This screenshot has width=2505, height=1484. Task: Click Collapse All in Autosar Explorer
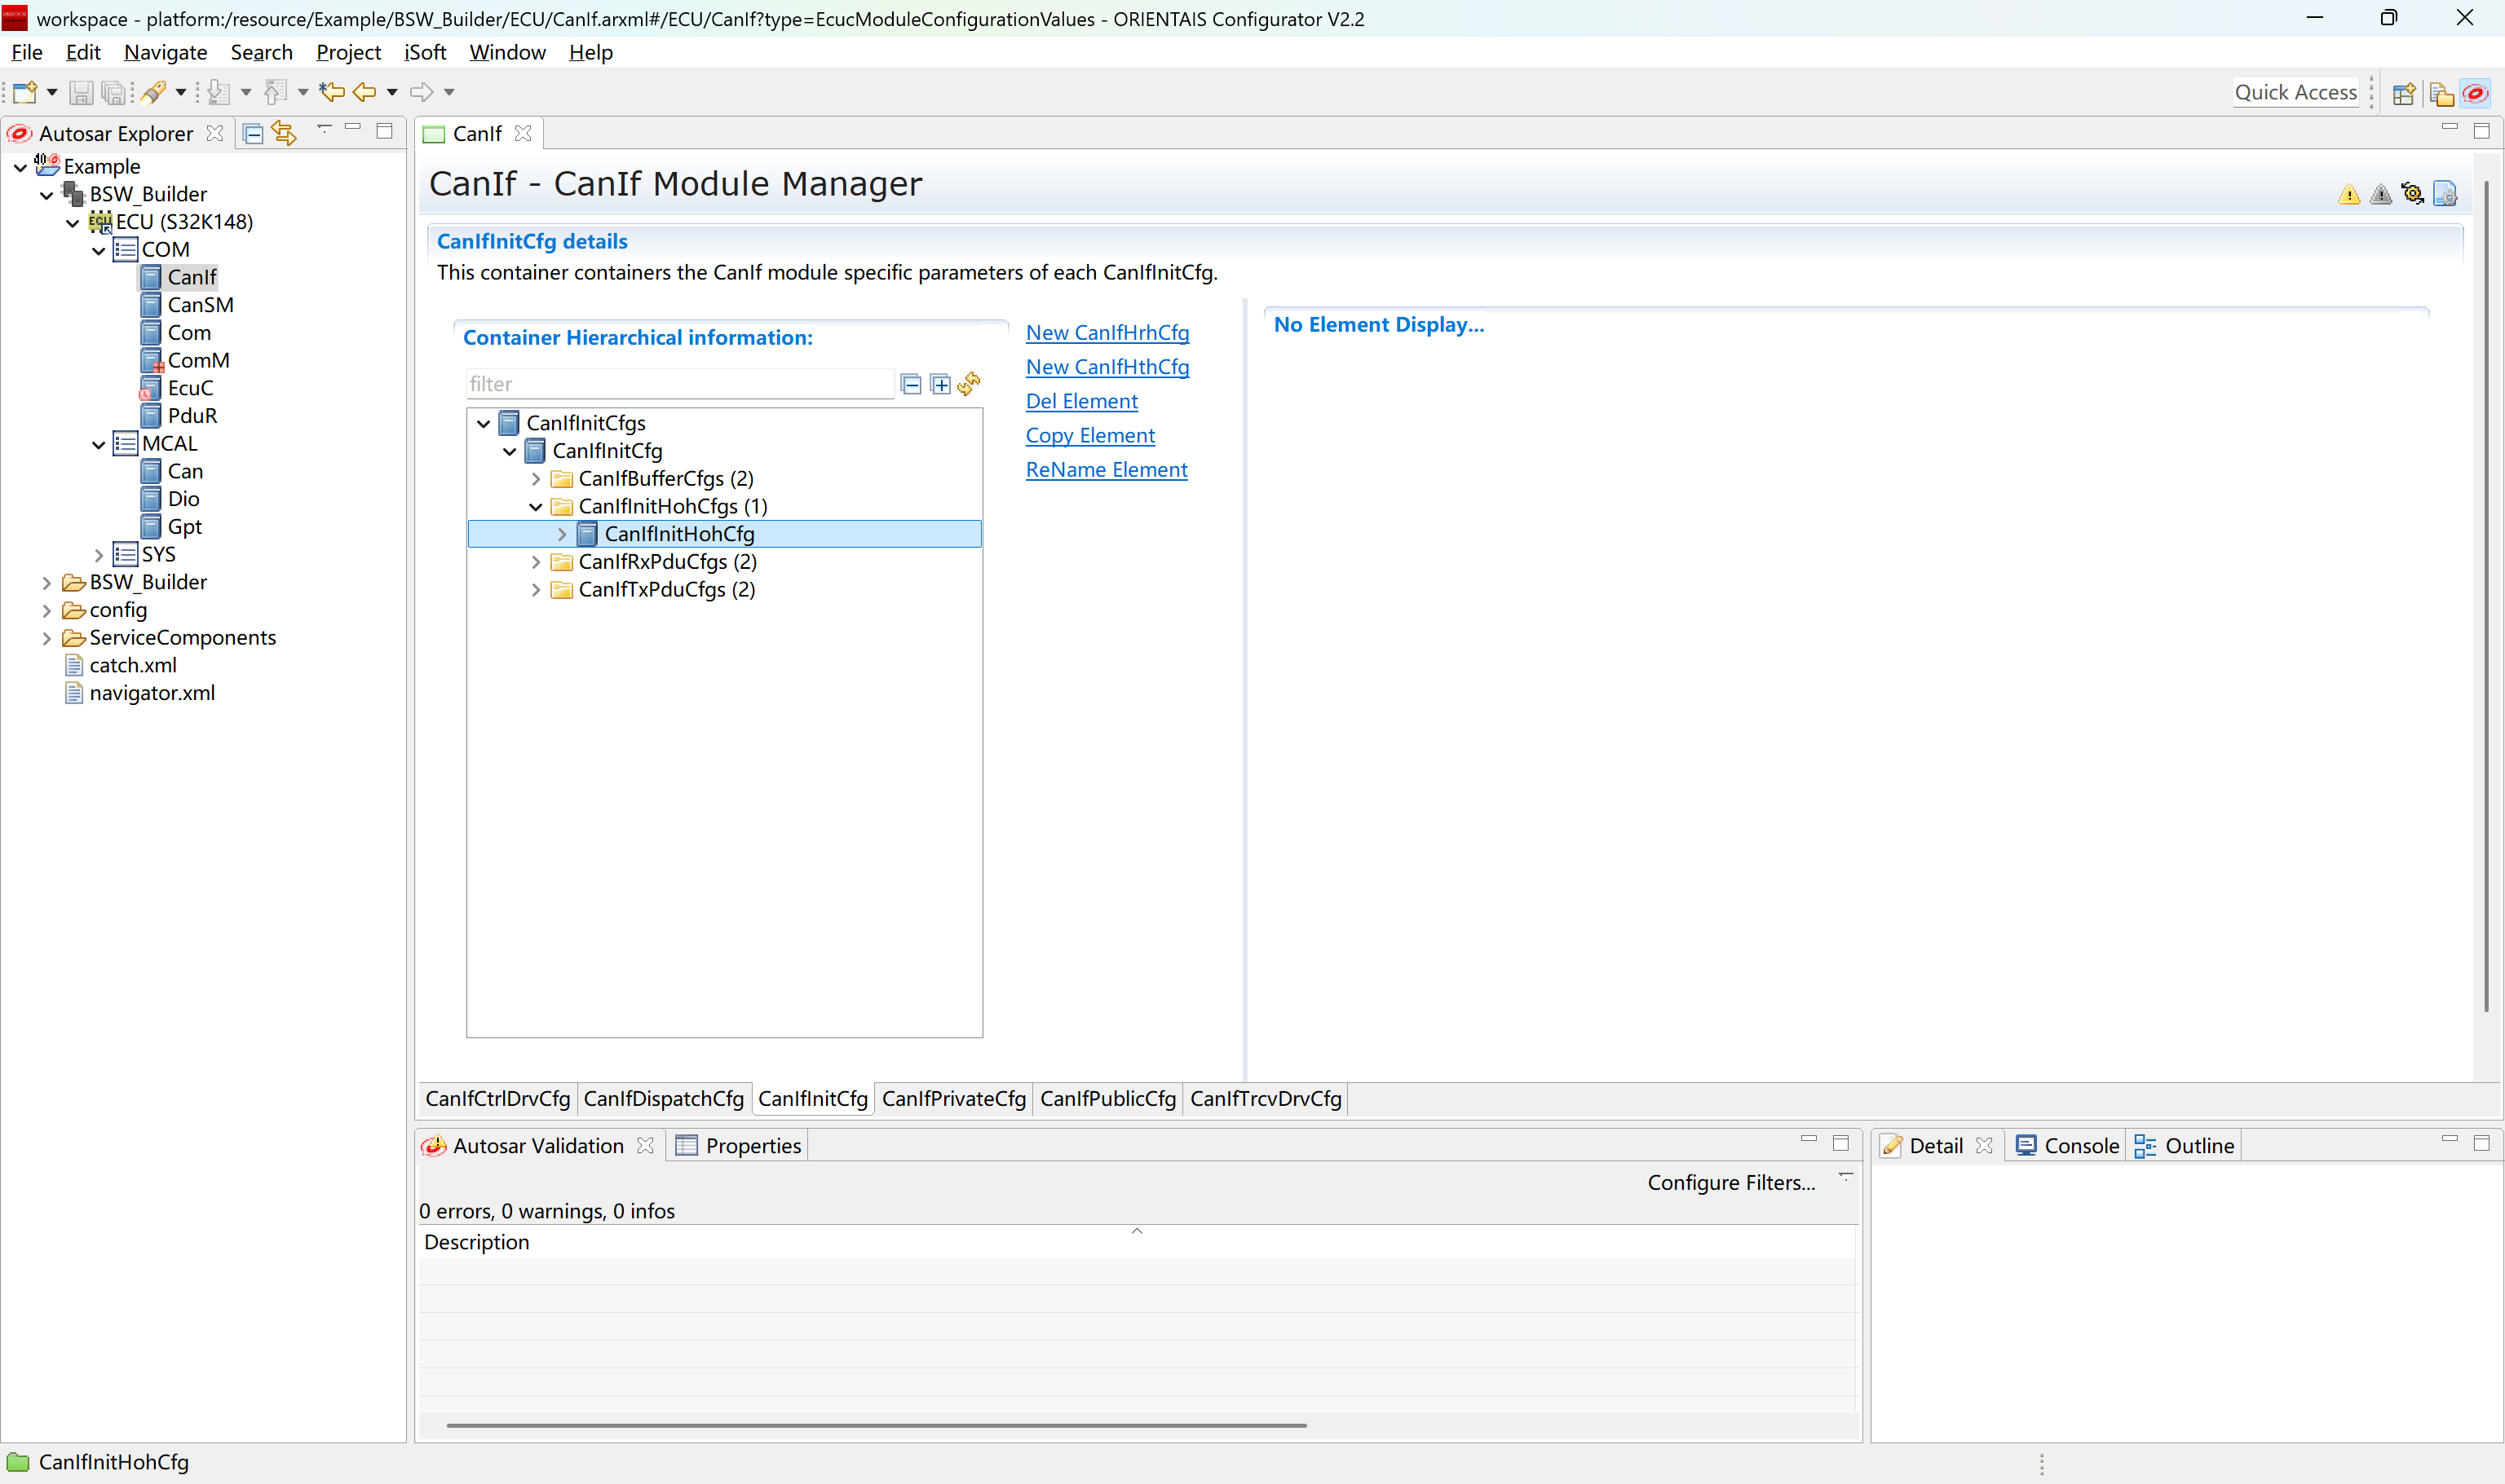tap(253, 133)
